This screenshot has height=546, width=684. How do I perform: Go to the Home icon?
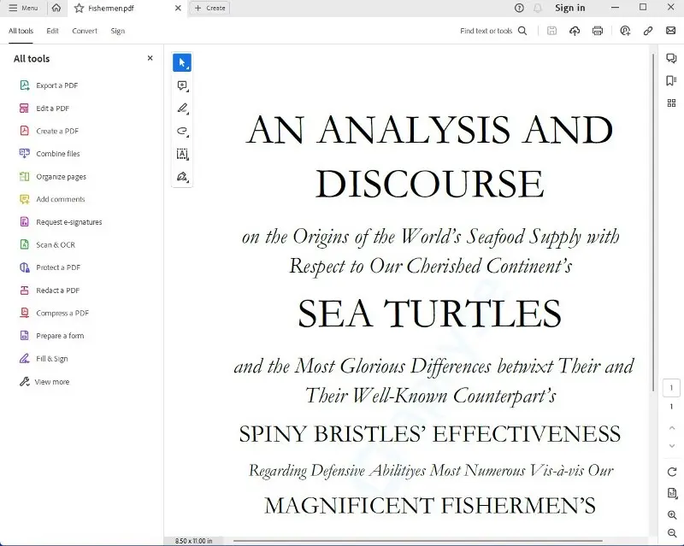click(56, 8)
